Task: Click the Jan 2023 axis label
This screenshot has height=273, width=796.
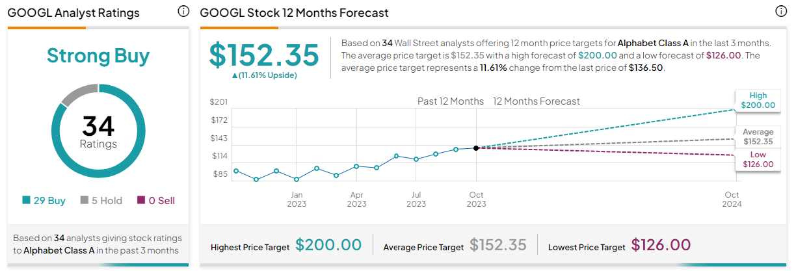Action: tap(297, 199)
